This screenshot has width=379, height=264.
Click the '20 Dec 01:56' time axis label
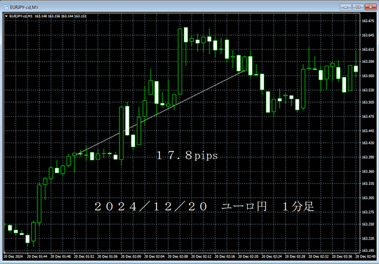point(107,256)
